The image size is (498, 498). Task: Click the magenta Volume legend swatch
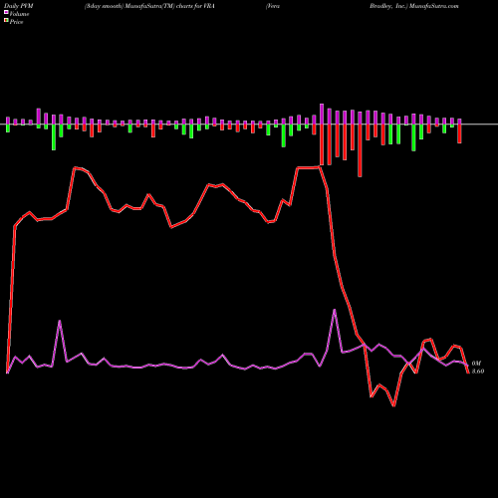(6, 12)
